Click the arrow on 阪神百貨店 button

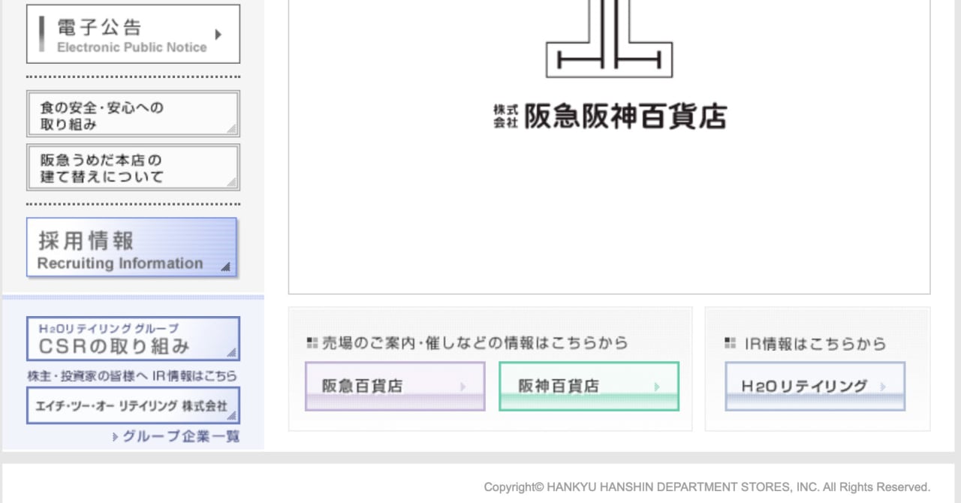click(657, 387)
